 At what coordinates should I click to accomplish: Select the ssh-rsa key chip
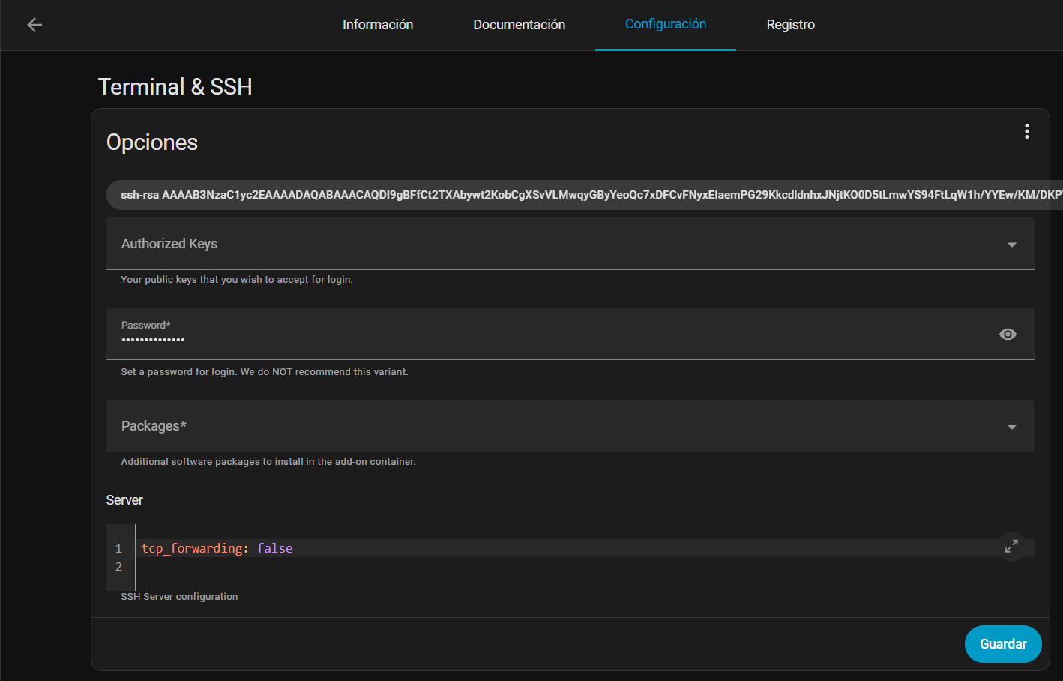(x=585, y=195)
